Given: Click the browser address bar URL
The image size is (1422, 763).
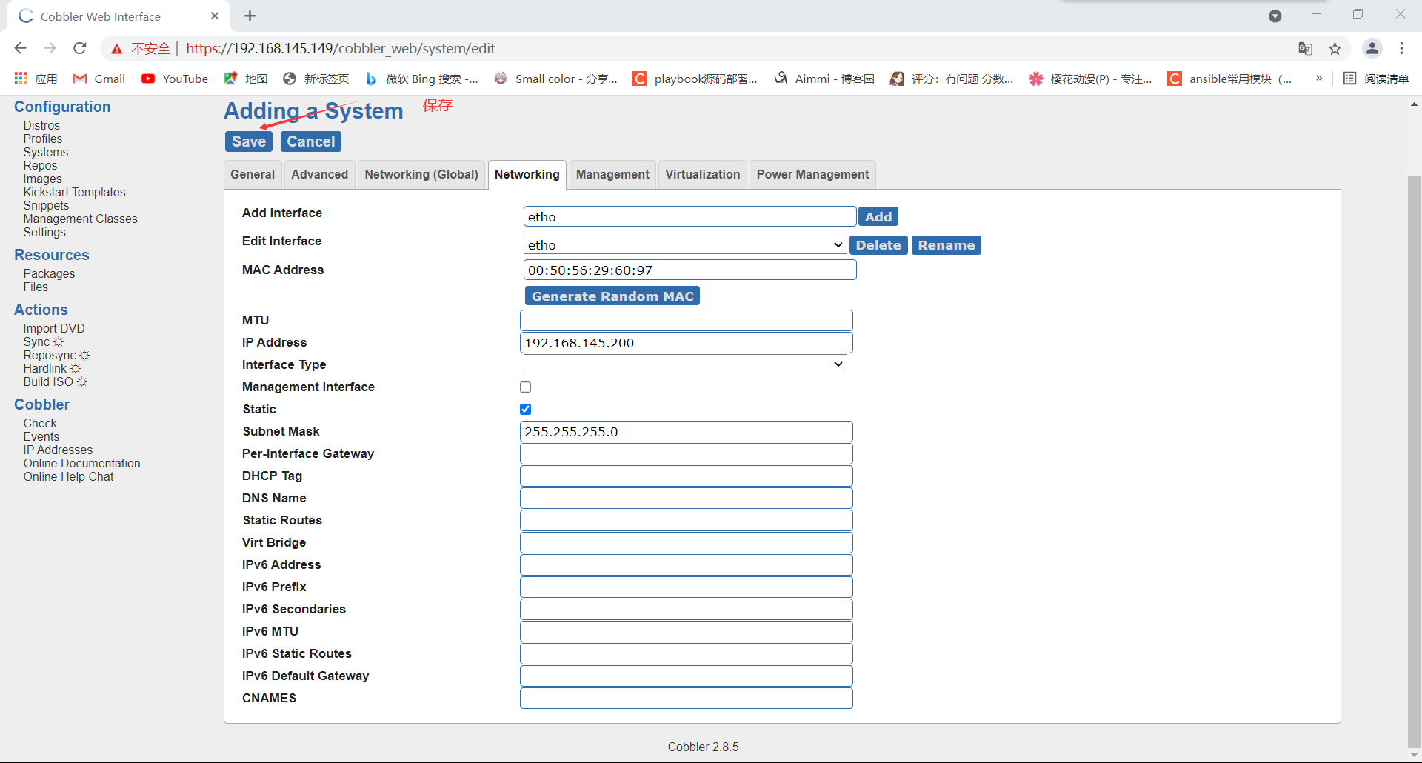Looking at the screenshot, I should (x=341, y=49).
